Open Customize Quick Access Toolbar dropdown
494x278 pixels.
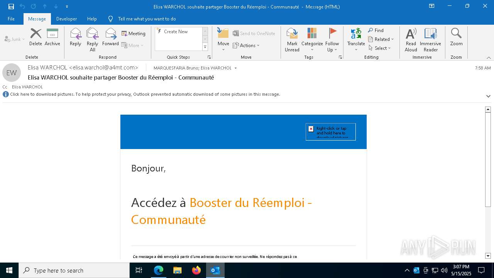coord(67,7)
